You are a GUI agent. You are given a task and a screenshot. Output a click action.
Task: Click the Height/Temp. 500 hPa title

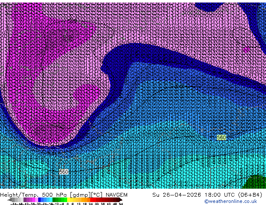tap(34, 195)
